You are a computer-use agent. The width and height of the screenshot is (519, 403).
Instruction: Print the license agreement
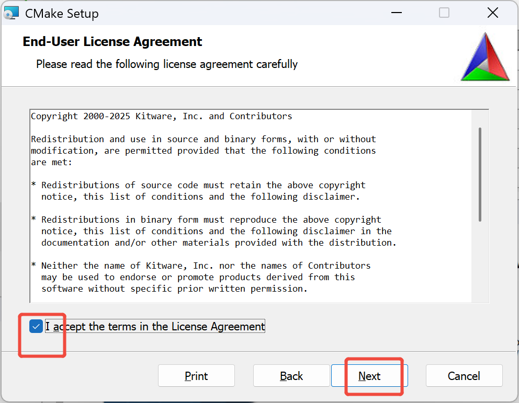click(x=196, y=376)
